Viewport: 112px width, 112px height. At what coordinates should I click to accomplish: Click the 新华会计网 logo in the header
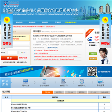pyautogui.click(x=11, y=4)
